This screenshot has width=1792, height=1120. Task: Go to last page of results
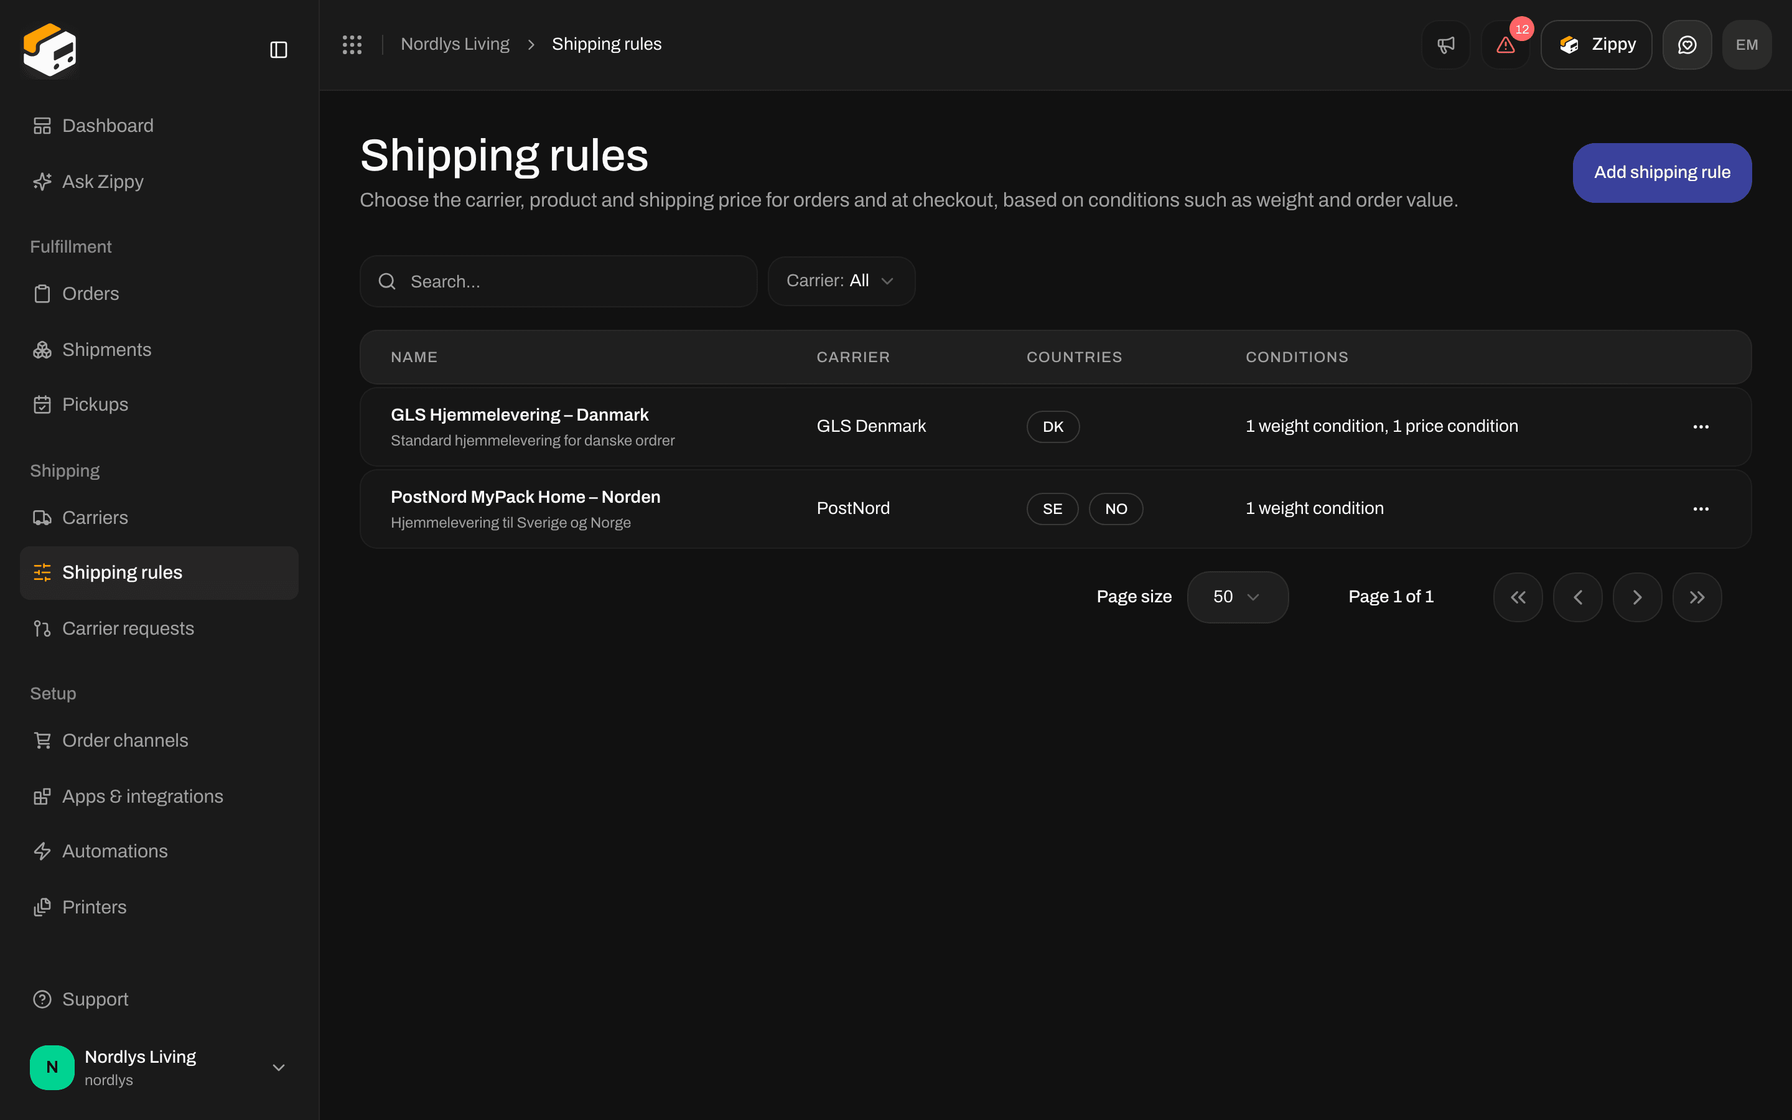coord(1697,597)
